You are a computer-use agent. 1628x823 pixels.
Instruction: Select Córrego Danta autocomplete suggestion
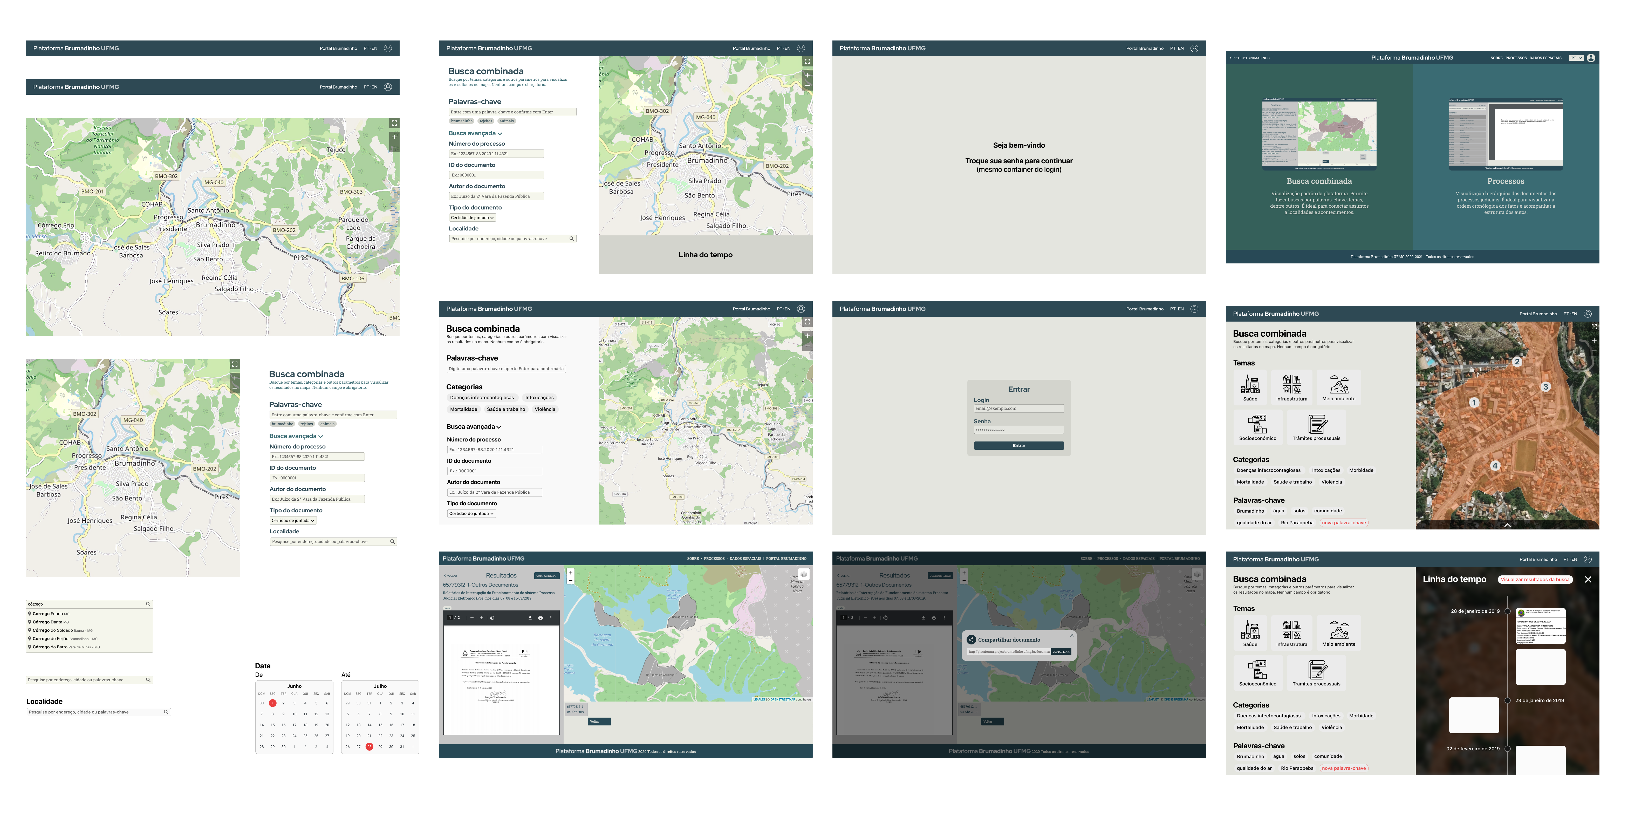(x=48, y=622)
